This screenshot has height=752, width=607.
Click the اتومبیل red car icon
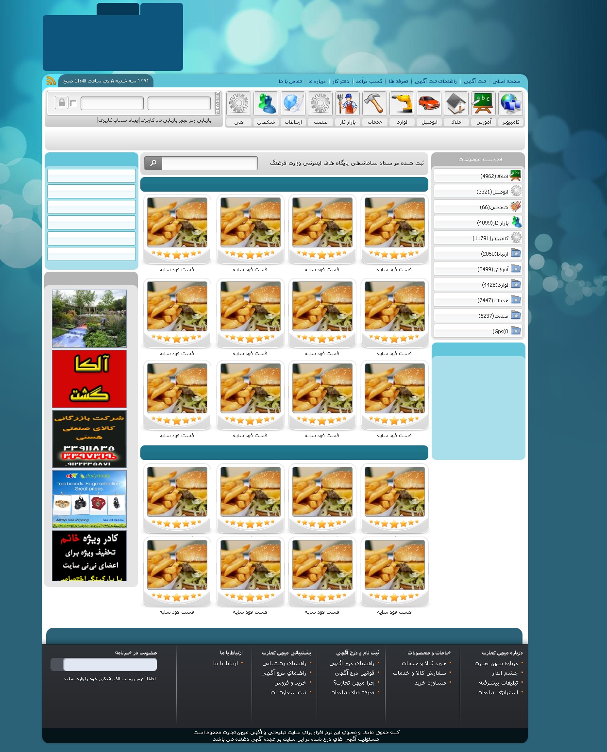pos(429,104)
